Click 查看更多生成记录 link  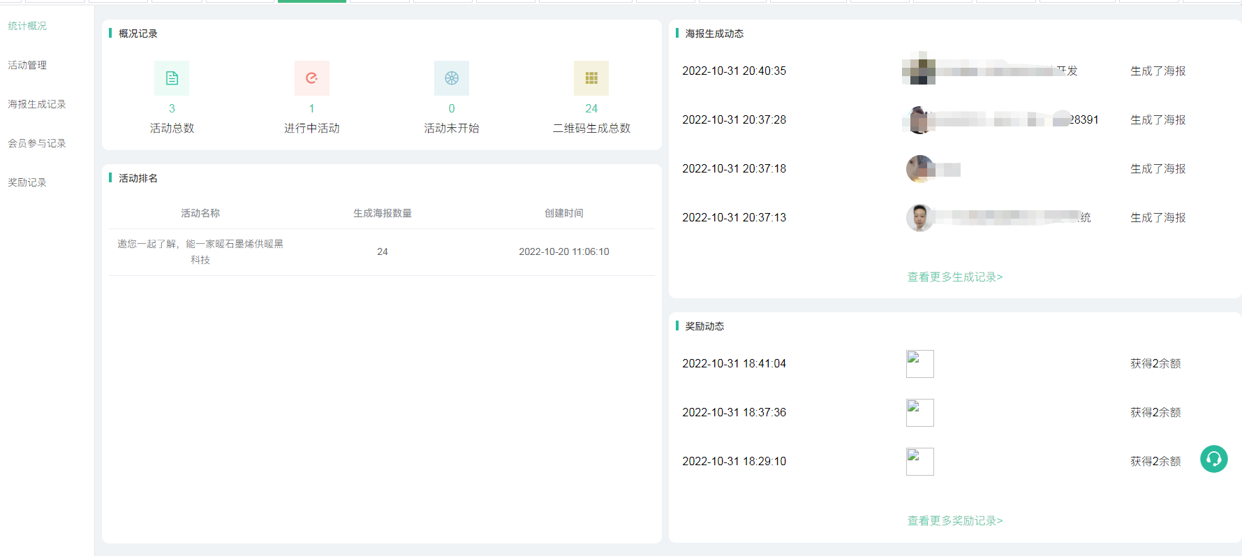(x=954, y=277)
